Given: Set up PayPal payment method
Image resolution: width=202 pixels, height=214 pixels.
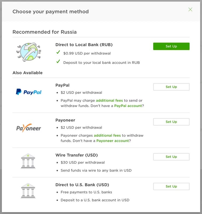Looking at the screenshot, I should pos(171,87).
